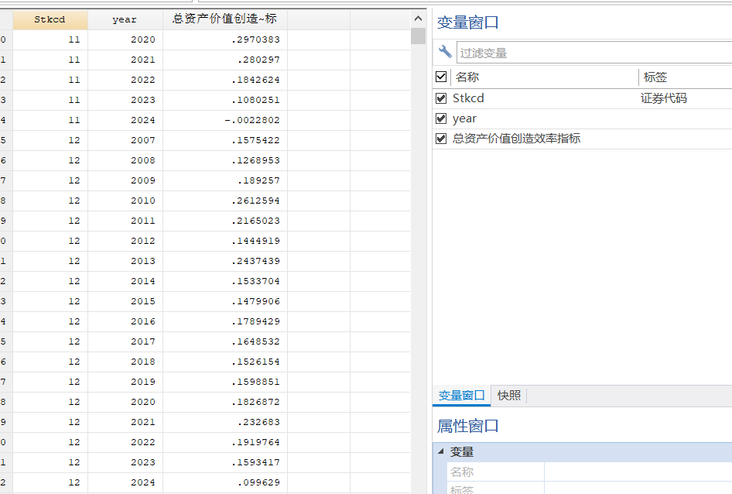Select the cell with value .1479906
Image resolution: width=732 pixels, height=494 pixels.
point(225,301)
